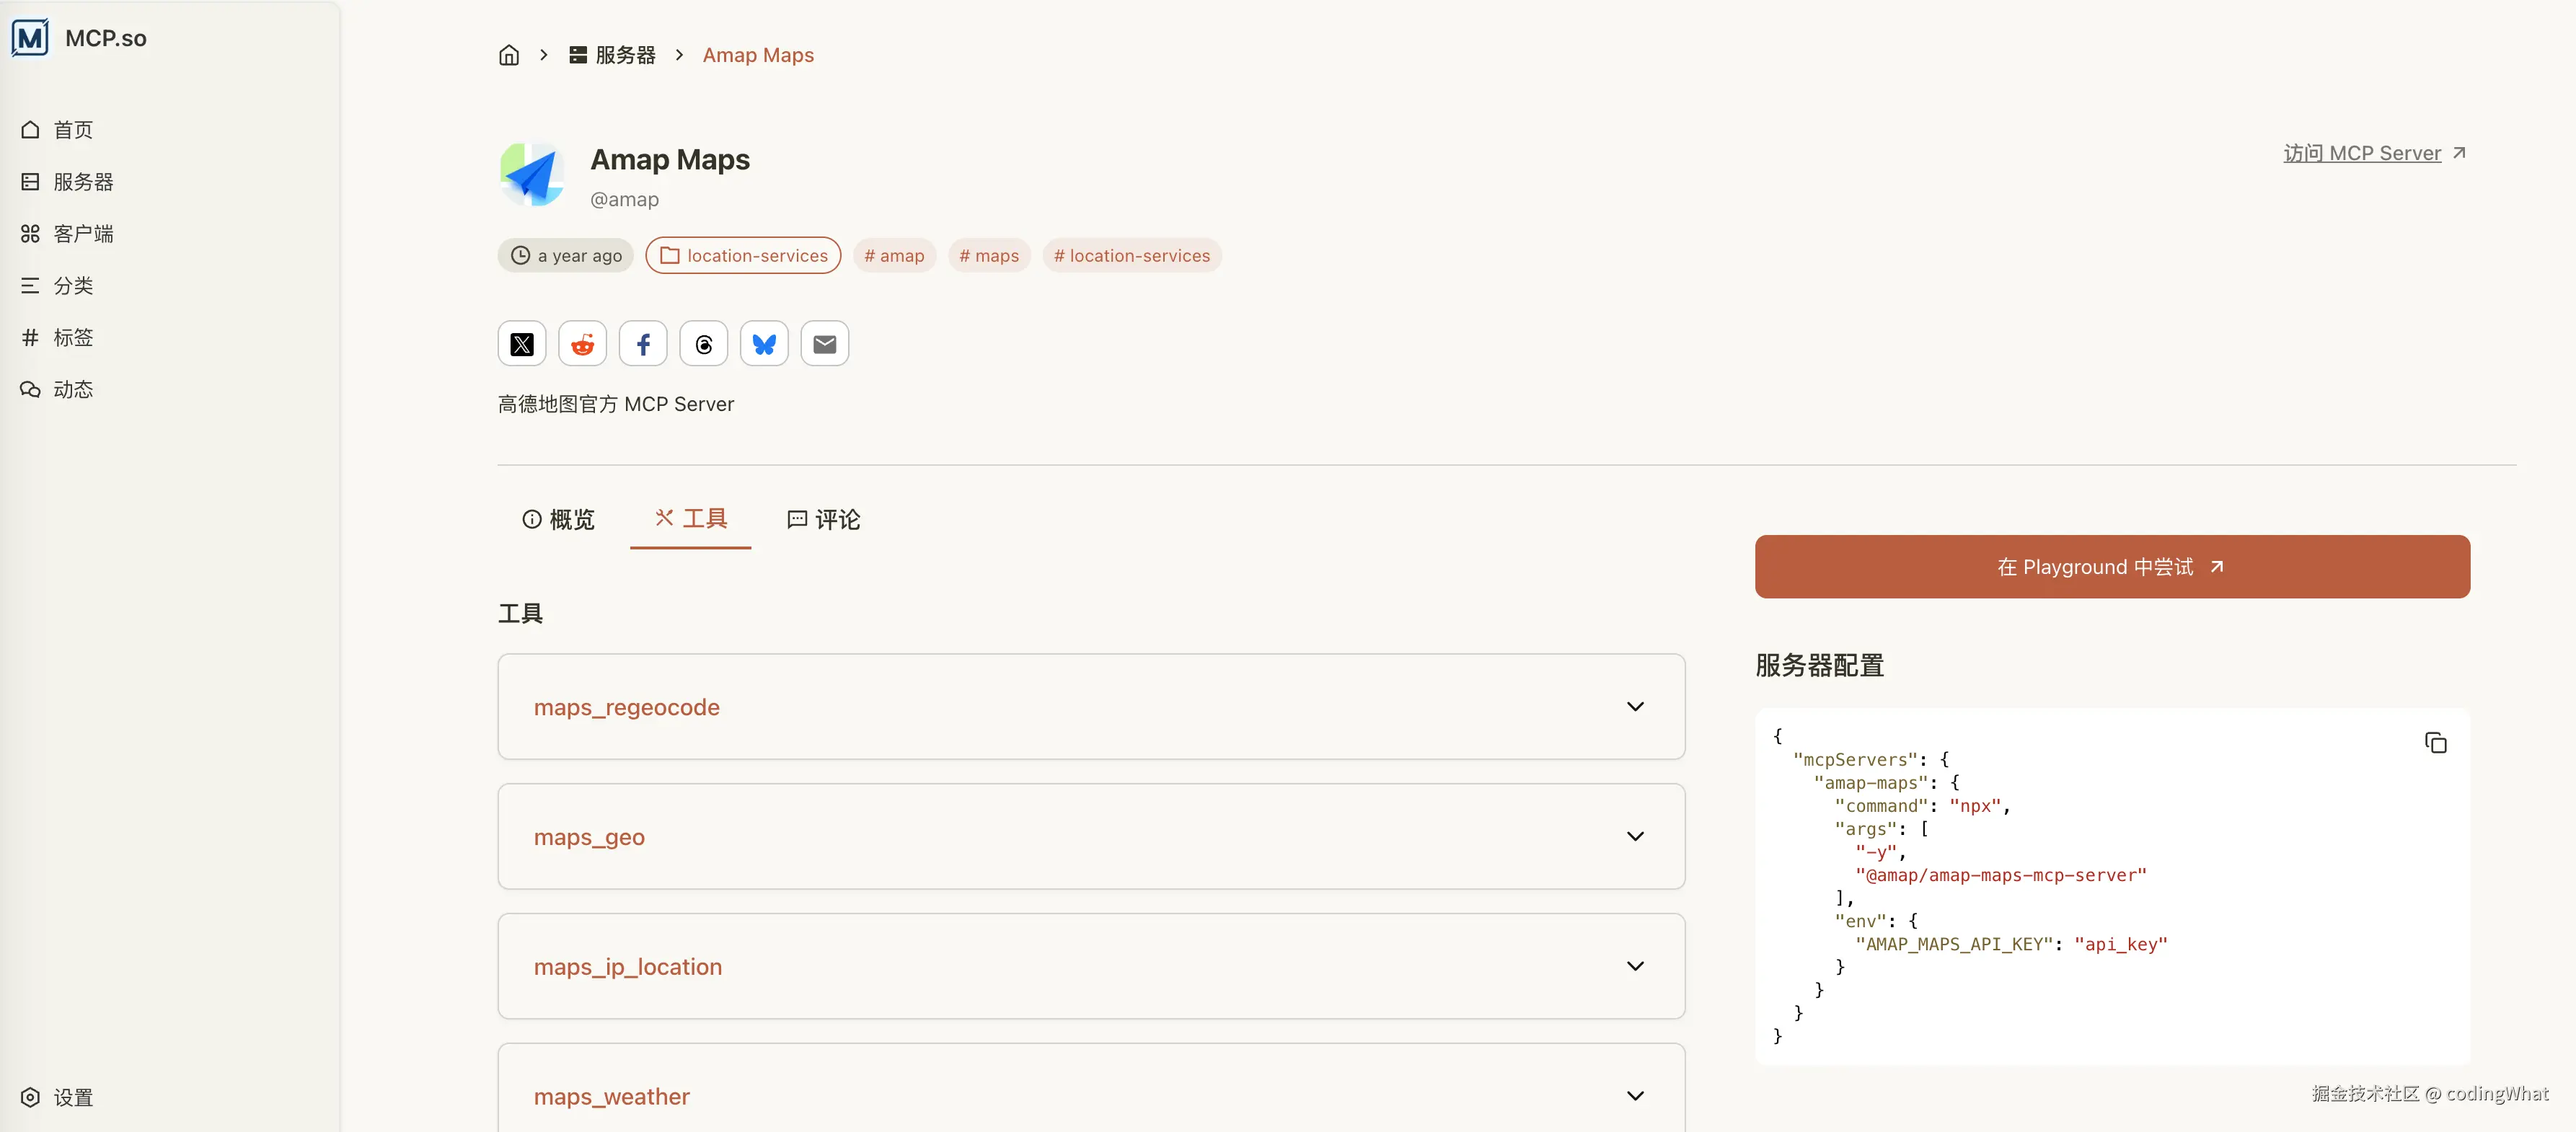Share via Threads icon
2576x1132 pixels.
coord(704,344)
